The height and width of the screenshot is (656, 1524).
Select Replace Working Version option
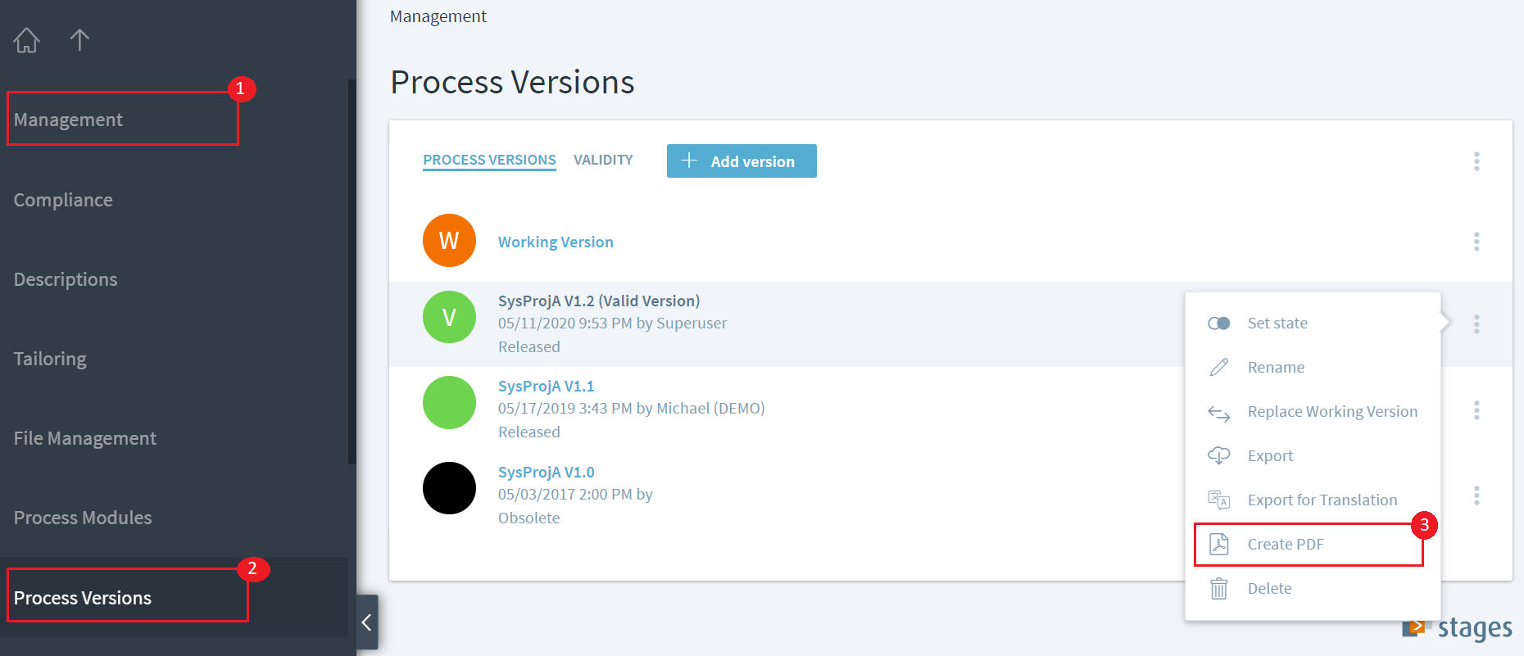tap(1331, 412)
